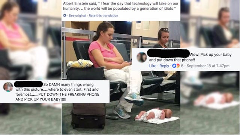This screenshot has width=240, height=135.
Task: Open avatar of the "So DAMN many" commenter
Action: pyautogui.click(x=8, y=87)
